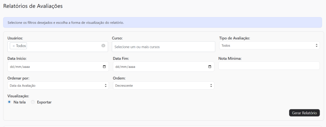Select the month segment in Data Início
This screenshot has width=326, height=127.
click(x=18, y=67)
